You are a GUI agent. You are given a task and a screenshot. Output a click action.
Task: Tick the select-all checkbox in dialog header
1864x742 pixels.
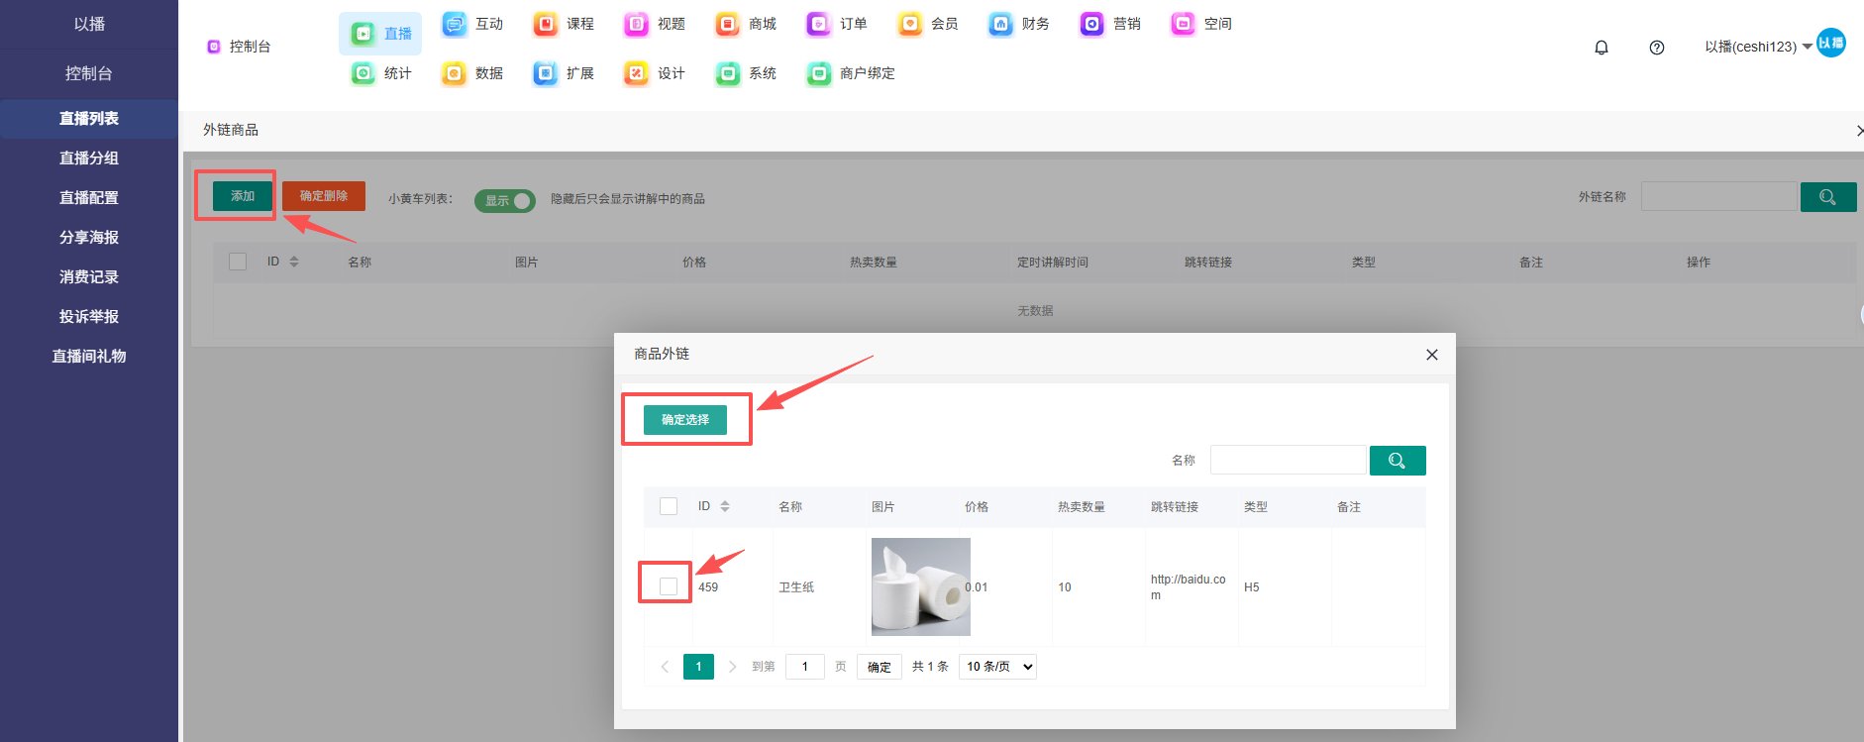669,506
